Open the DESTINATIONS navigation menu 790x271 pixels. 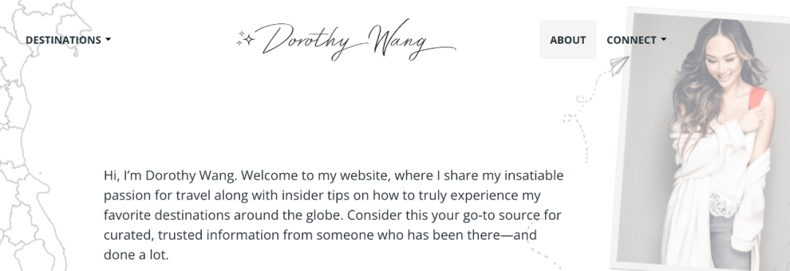pos(68,39)
